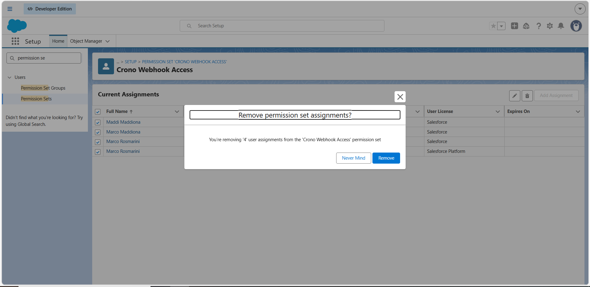Open the Expires On column menu chevron

[578, 112]
